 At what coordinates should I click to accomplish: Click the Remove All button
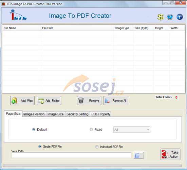point(116,101)
